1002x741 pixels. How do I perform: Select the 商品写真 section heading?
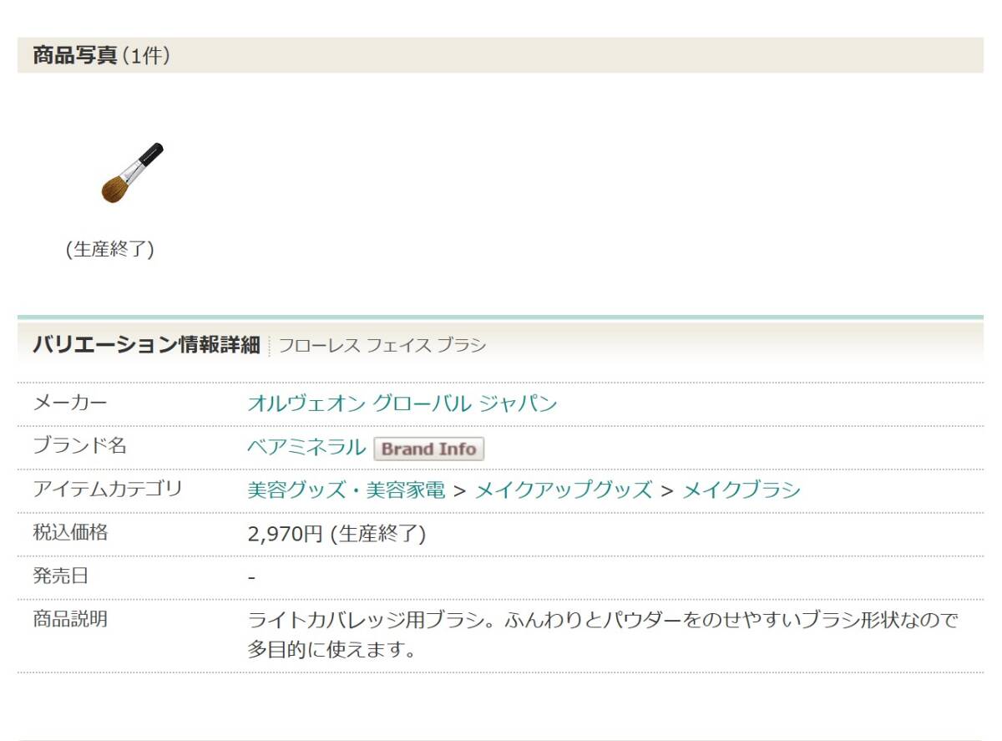click(75, 56)
